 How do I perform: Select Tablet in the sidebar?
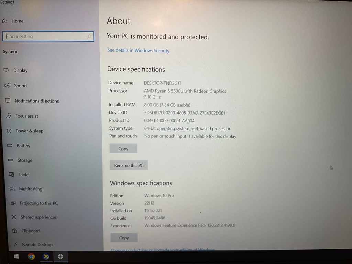point(24,174)
